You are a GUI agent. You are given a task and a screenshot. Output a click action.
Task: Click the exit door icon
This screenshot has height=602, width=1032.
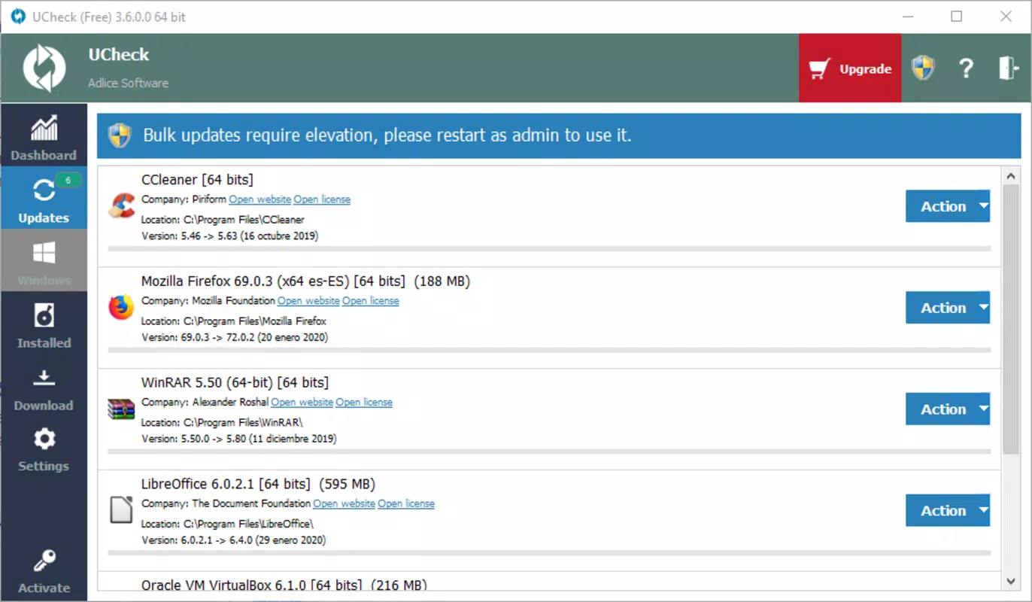[x=1008, y=68]
